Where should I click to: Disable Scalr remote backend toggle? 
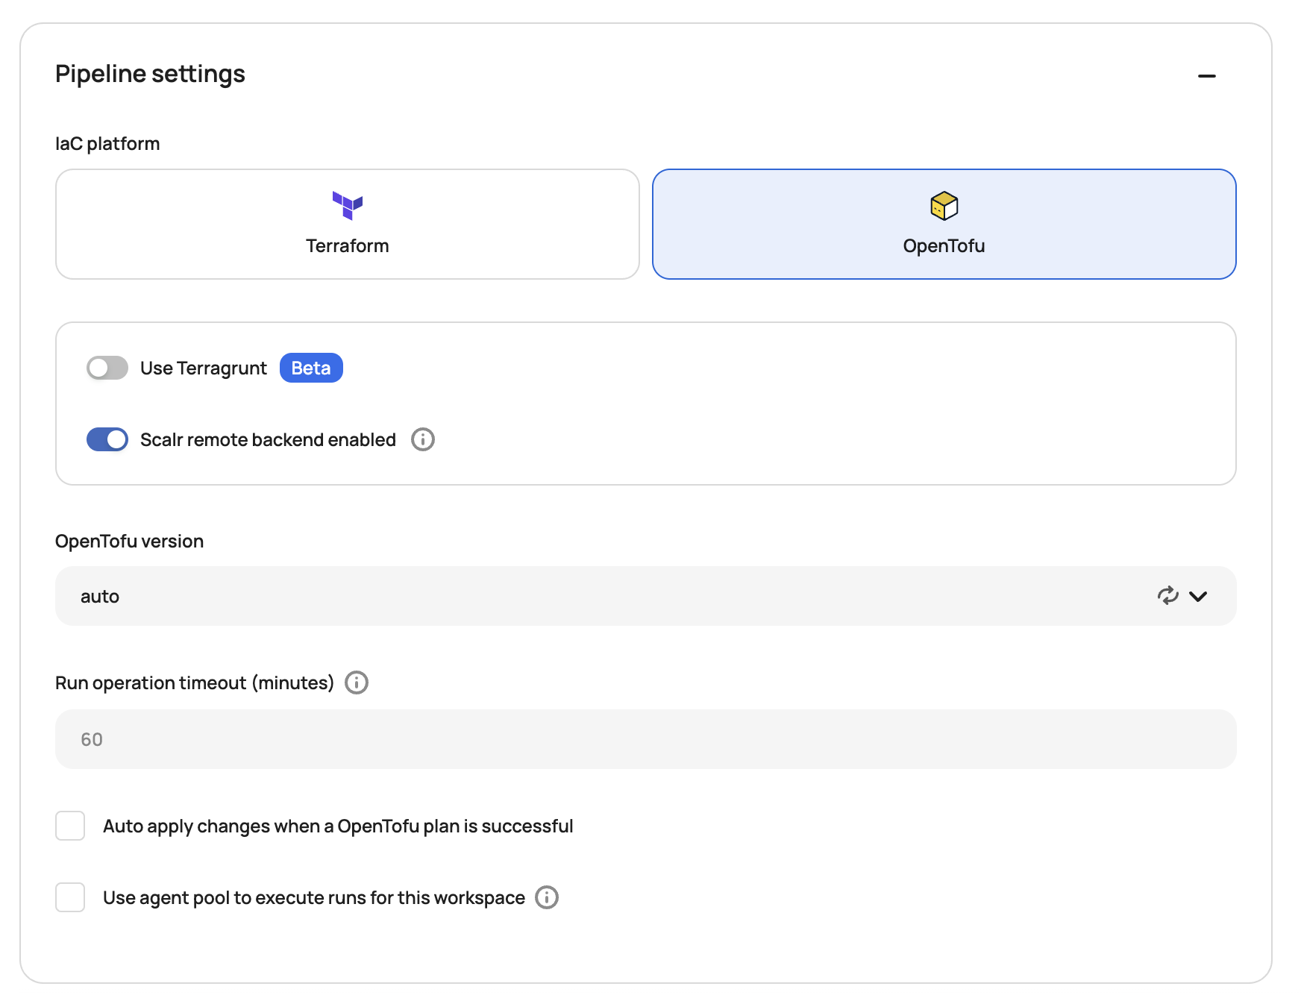tap(107, 439)
